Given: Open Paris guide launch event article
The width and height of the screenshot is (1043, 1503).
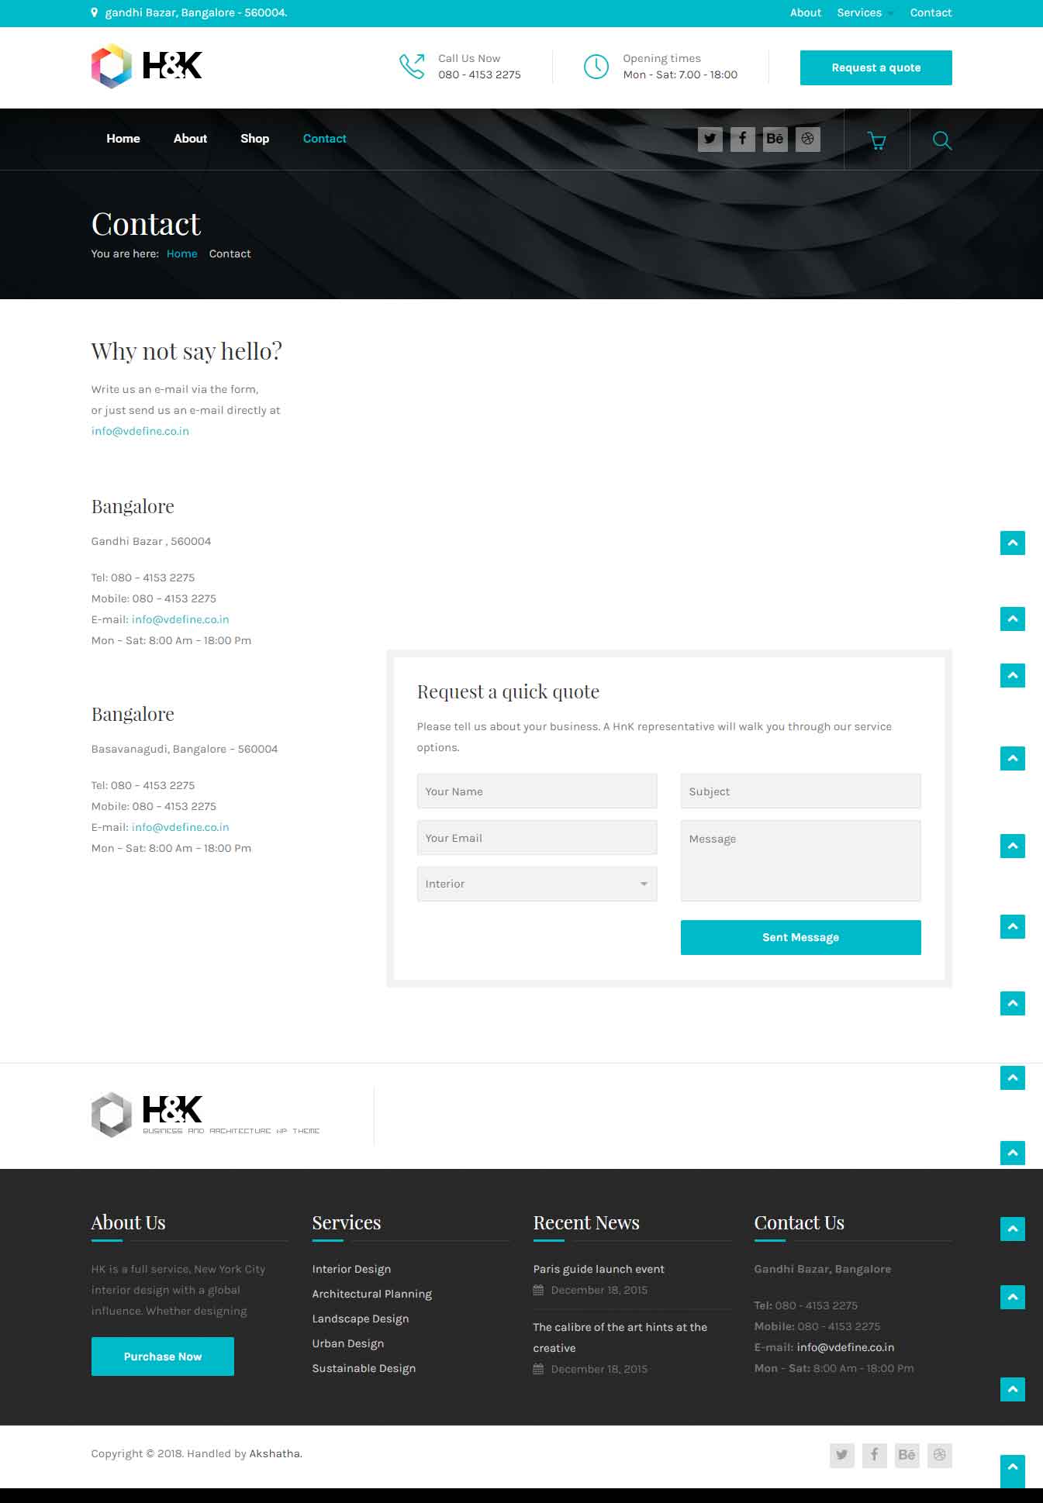Looking at the screenshot, I should (598, 1269).
